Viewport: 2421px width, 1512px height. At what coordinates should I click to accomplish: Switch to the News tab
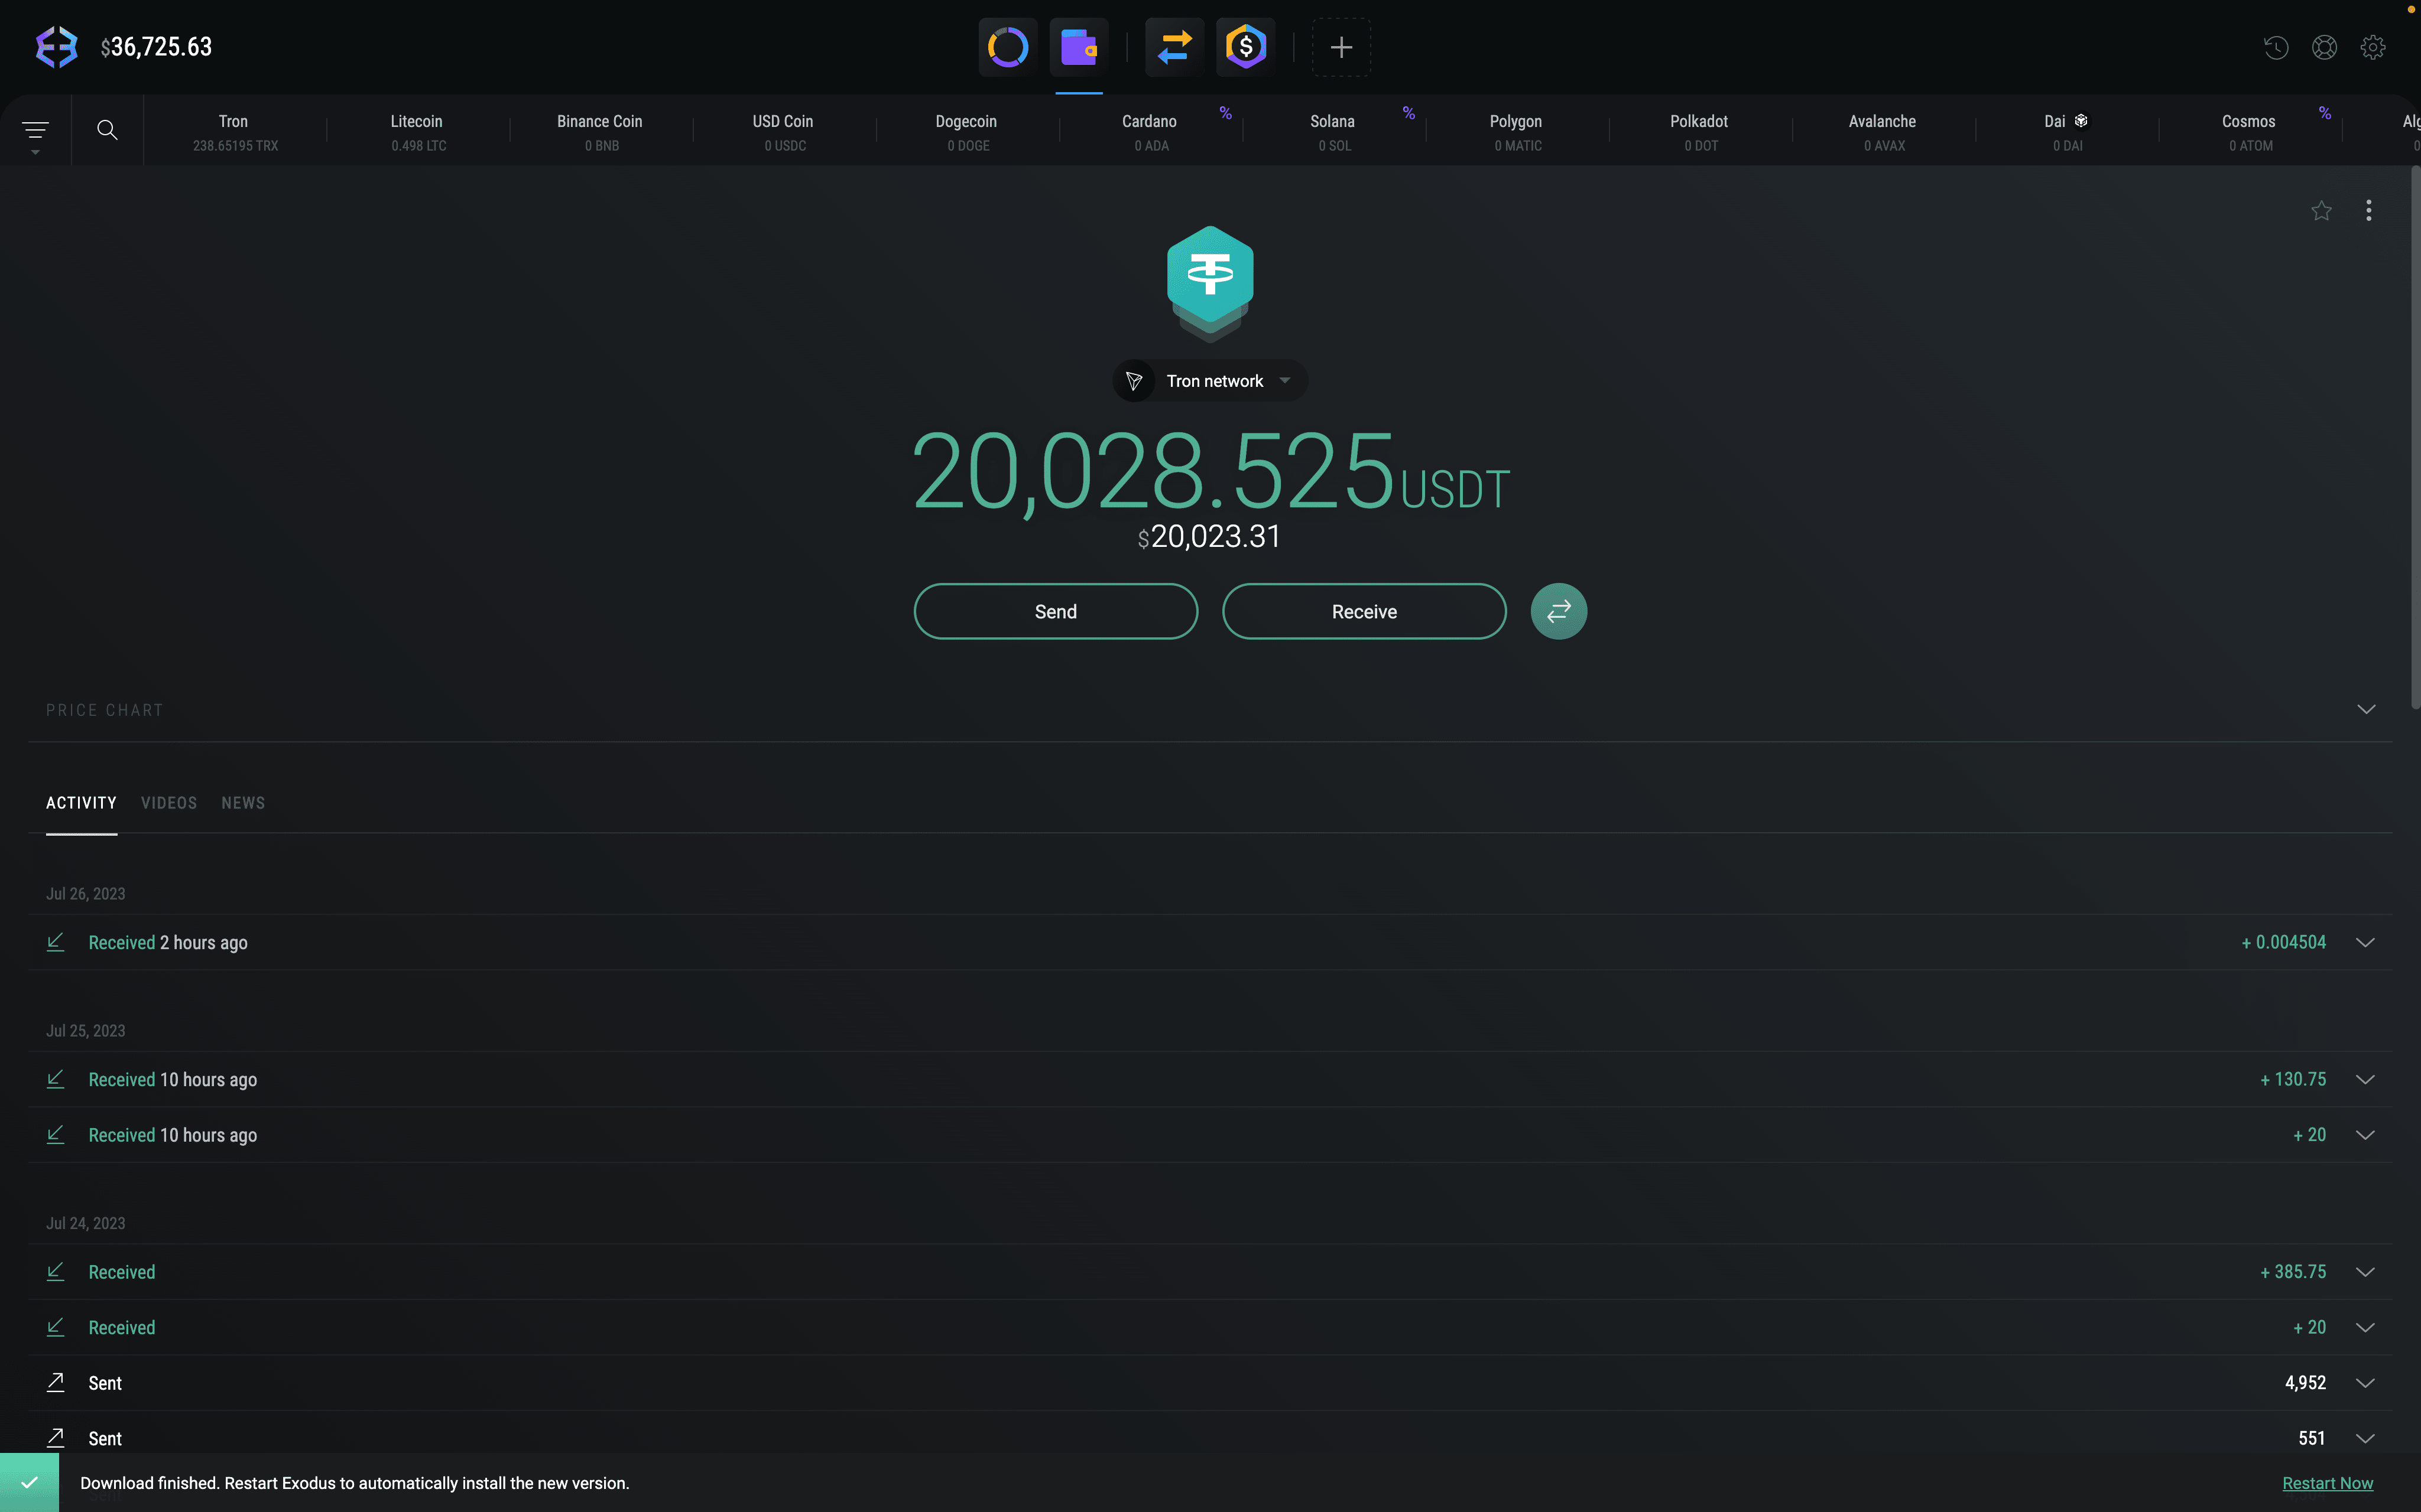[x=243, y=803]
